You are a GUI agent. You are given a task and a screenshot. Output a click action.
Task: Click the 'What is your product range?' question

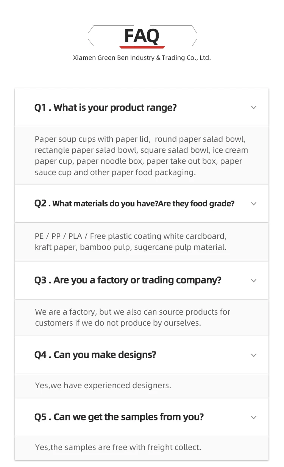[x=105, y=108]
